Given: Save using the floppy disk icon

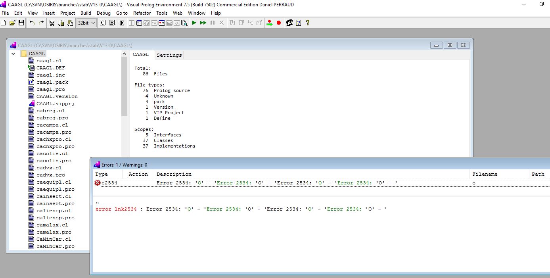Looking at the screenshot, I should click(21, 23).
